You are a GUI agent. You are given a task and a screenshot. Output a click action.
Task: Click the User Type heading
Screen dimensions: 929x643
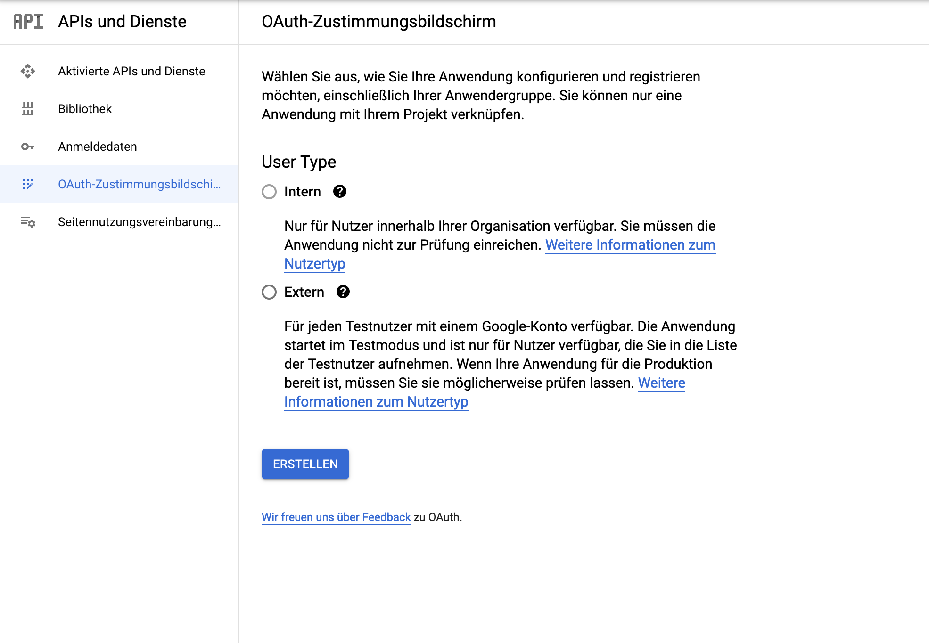click(299, 162)
